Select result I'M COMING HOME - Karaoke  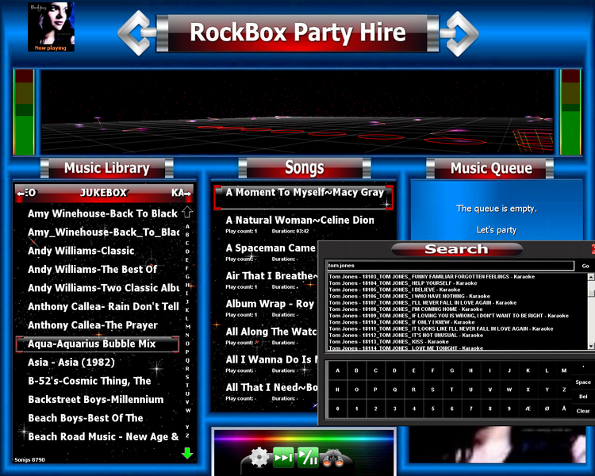tap(405, 309)
